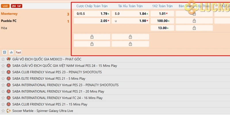Select Puebla FC handicap odds 2.05
Viewport: 230px width, 115px height.
pyautogui.click(x=92, y=21)
